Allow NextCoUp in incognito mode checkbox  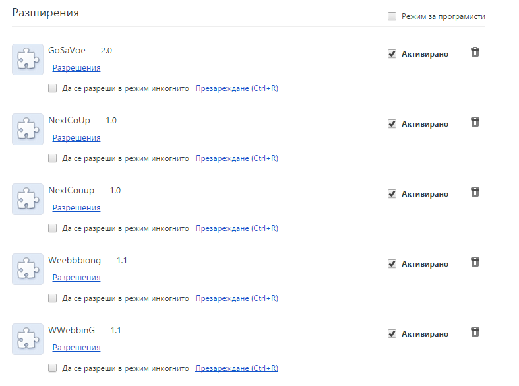[x=52, y=158]
